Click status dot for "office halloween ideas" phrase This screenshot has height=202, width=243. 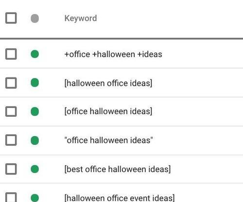point(35,140)
